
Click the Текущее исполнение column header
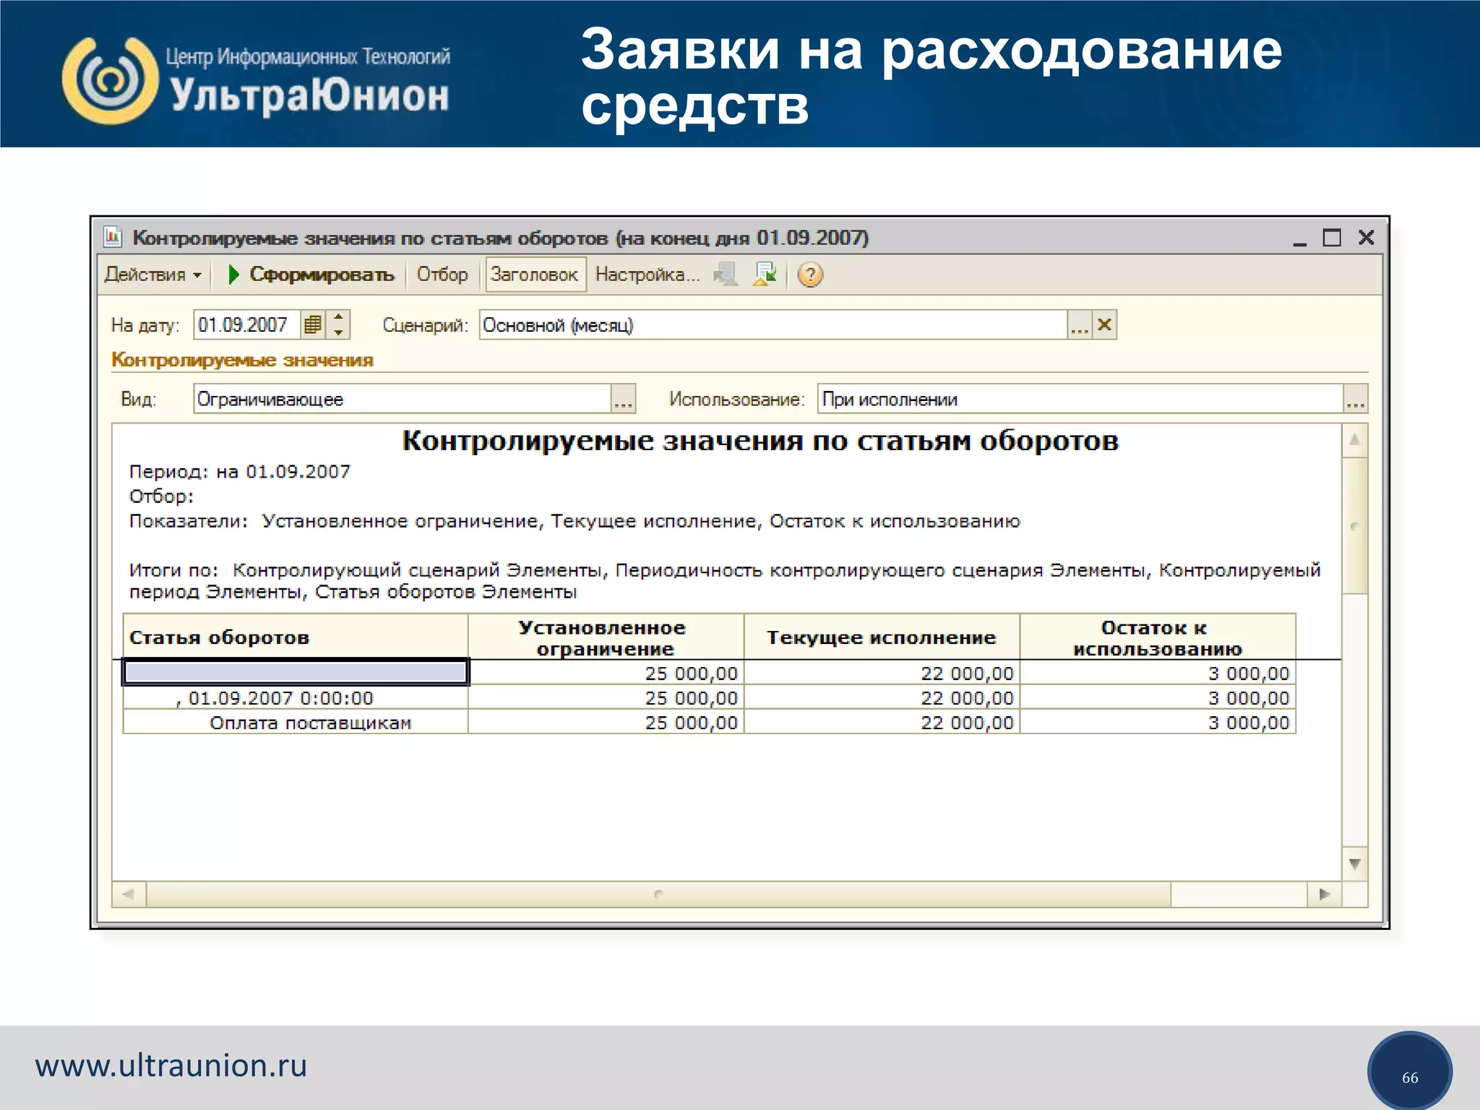[882, 637]
